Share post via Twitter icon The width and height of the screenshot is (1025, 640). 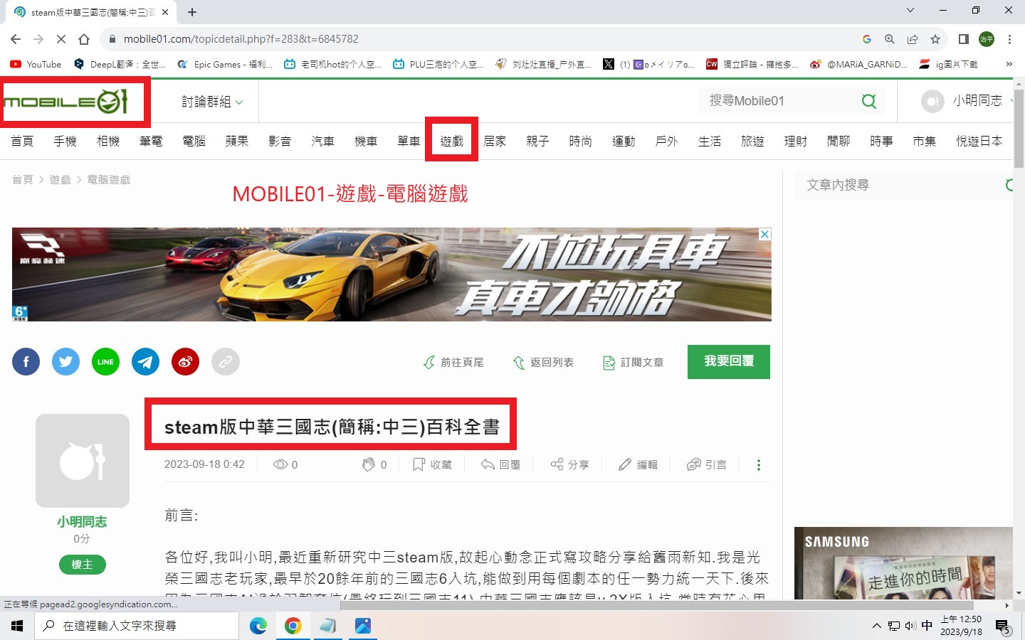click(x=66, y=362)
